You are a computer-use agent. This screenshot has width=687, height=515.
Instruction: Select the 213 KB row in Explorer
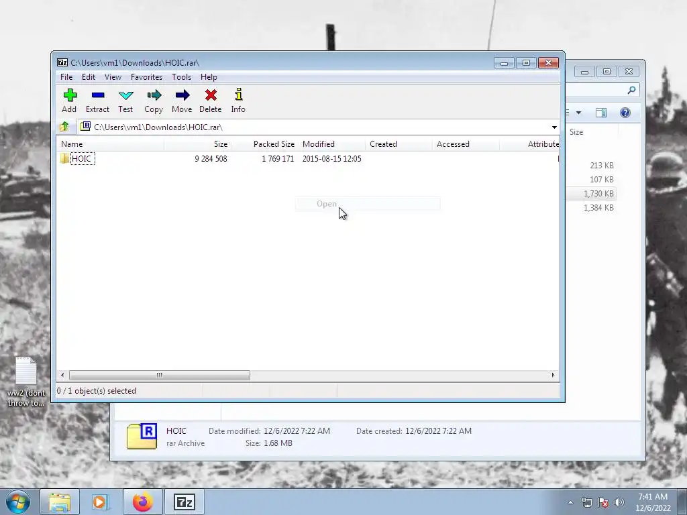590,166
